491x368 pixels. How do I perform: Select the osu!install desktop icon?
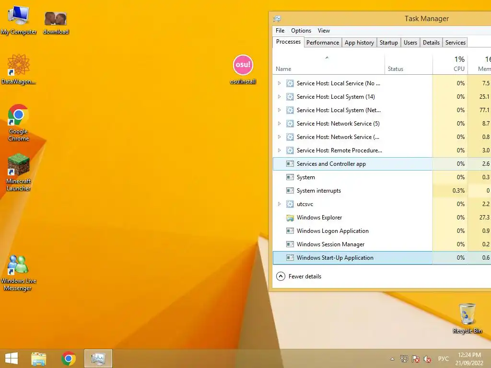click(x=243, y=69)
